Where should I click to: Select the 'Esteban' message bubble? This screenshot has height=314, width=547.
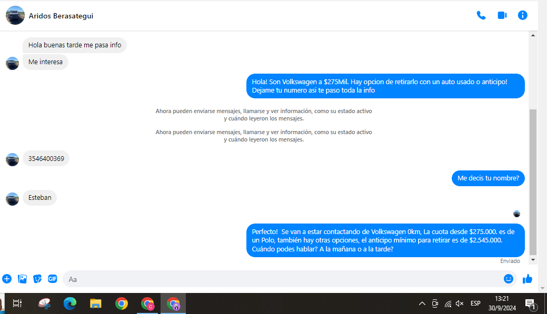coord(40,198)
